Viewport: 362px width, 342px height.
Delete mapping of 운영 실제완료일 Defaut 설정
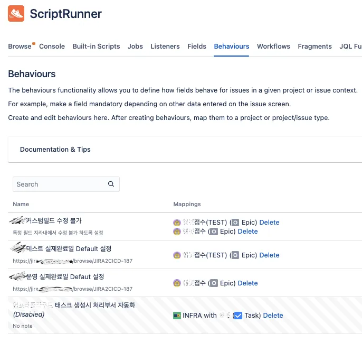(x=247, y=283)
